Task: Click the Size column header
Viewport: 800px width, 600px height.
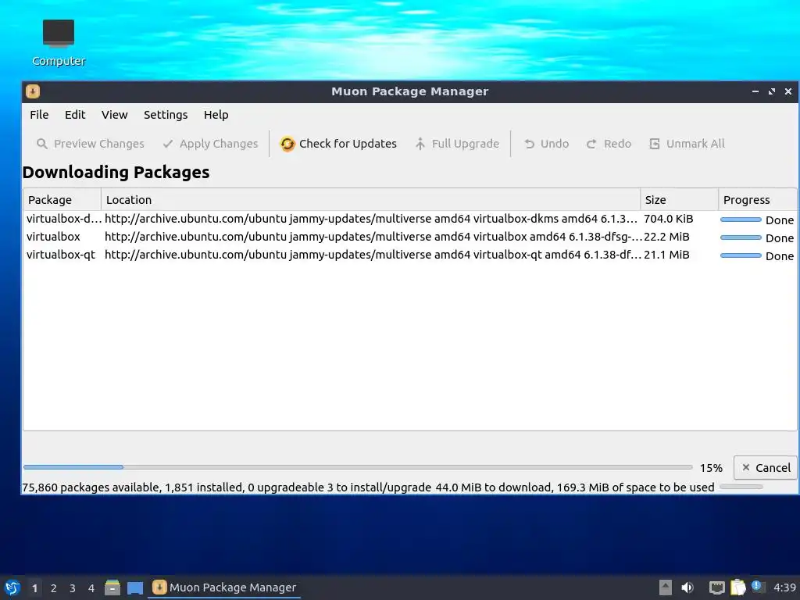Action: (679, 199)
